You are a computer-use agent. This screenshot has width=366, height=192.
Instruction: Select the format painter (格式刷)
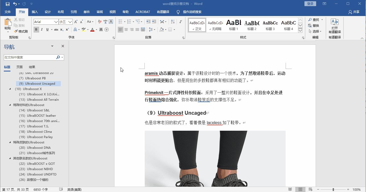click(x=21, y=31)
